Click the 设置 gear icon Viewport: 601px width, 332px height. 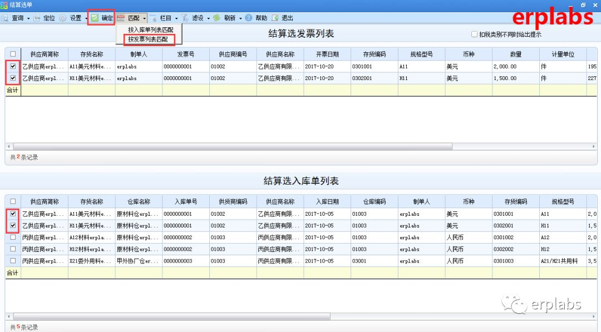pos(63,18)
